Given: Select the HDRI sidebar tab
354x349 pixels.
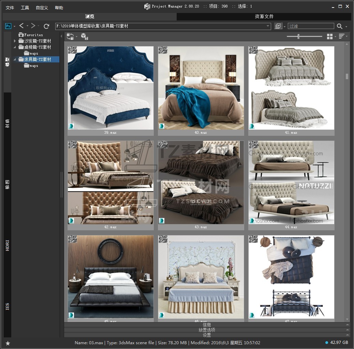Looking at the screenshot, I should click(8, 245).
